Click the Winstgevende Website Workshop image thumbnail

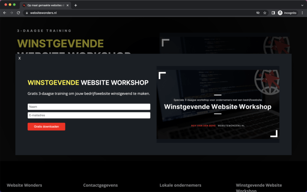pos(218,104)
